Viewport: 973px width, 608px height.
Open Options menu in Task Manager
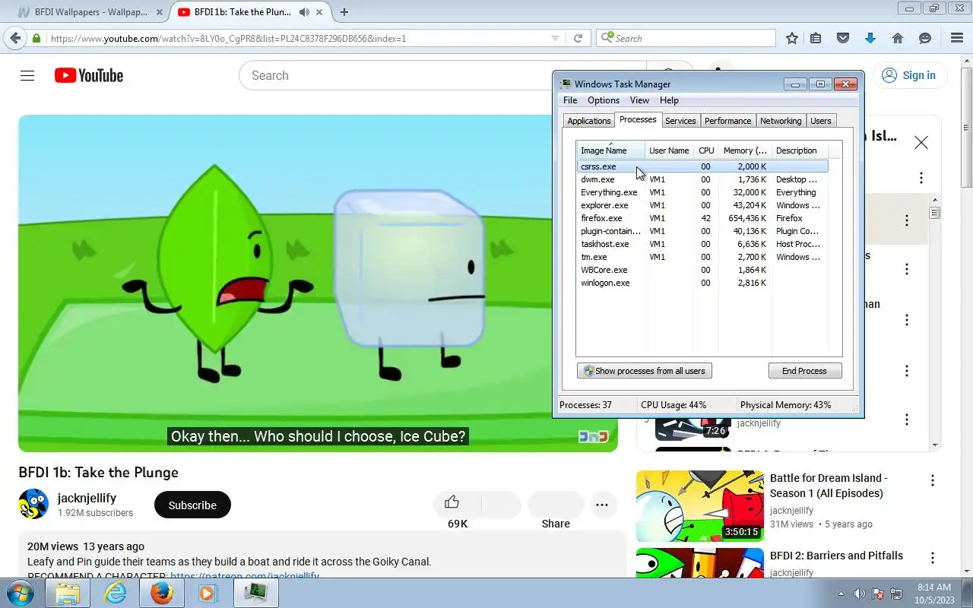[x=604, y=100]
